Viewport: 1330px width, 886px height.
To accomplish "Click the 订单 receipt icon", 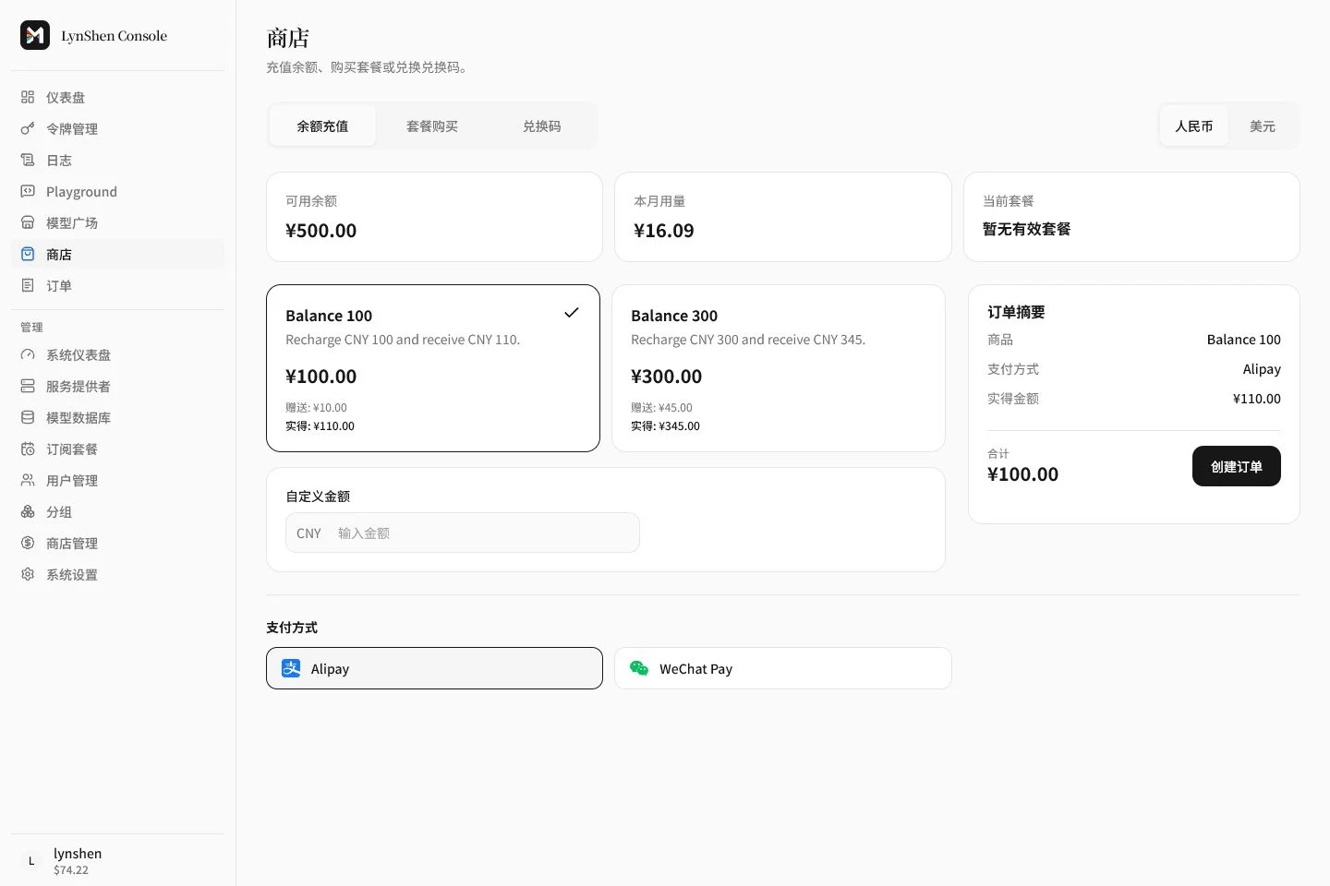I will tap(28, 285).
